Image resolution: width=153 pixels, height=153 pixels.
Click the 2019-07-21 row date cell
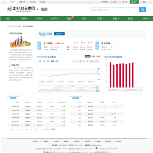pos(15,125)
